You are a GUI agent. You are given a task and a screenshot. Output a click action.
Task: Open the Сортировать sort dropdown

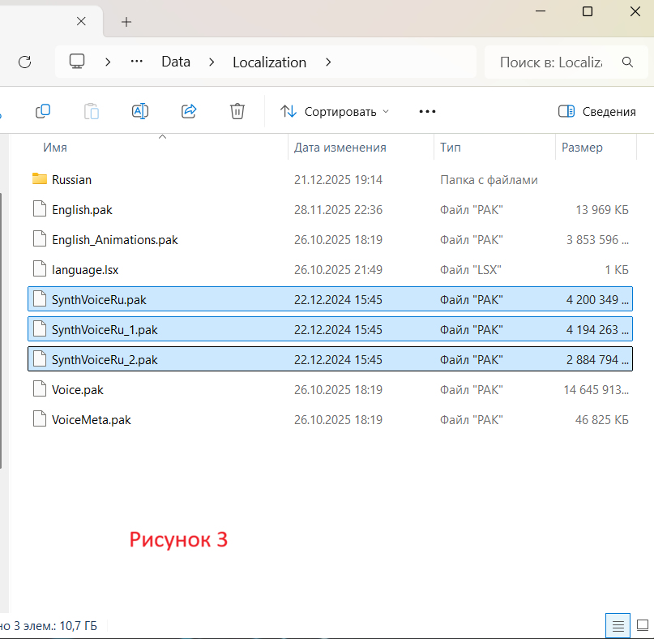335,111
